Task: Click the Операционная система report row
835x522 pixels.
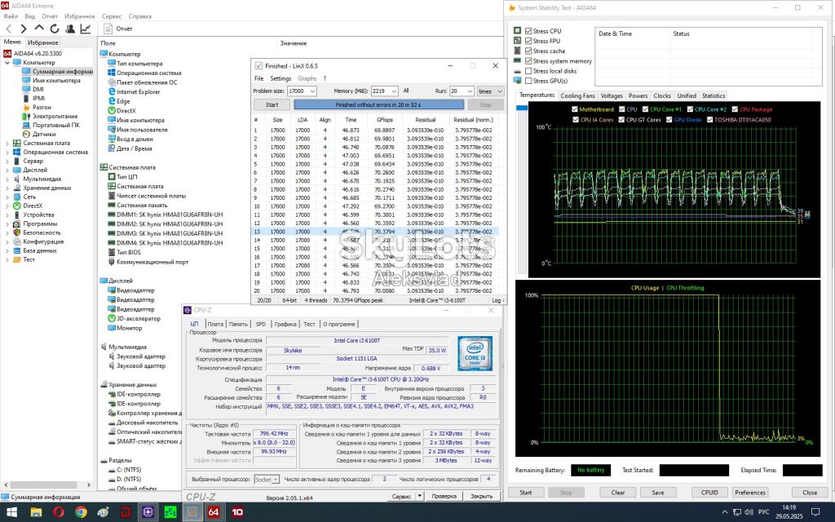Action: [148, 73]
